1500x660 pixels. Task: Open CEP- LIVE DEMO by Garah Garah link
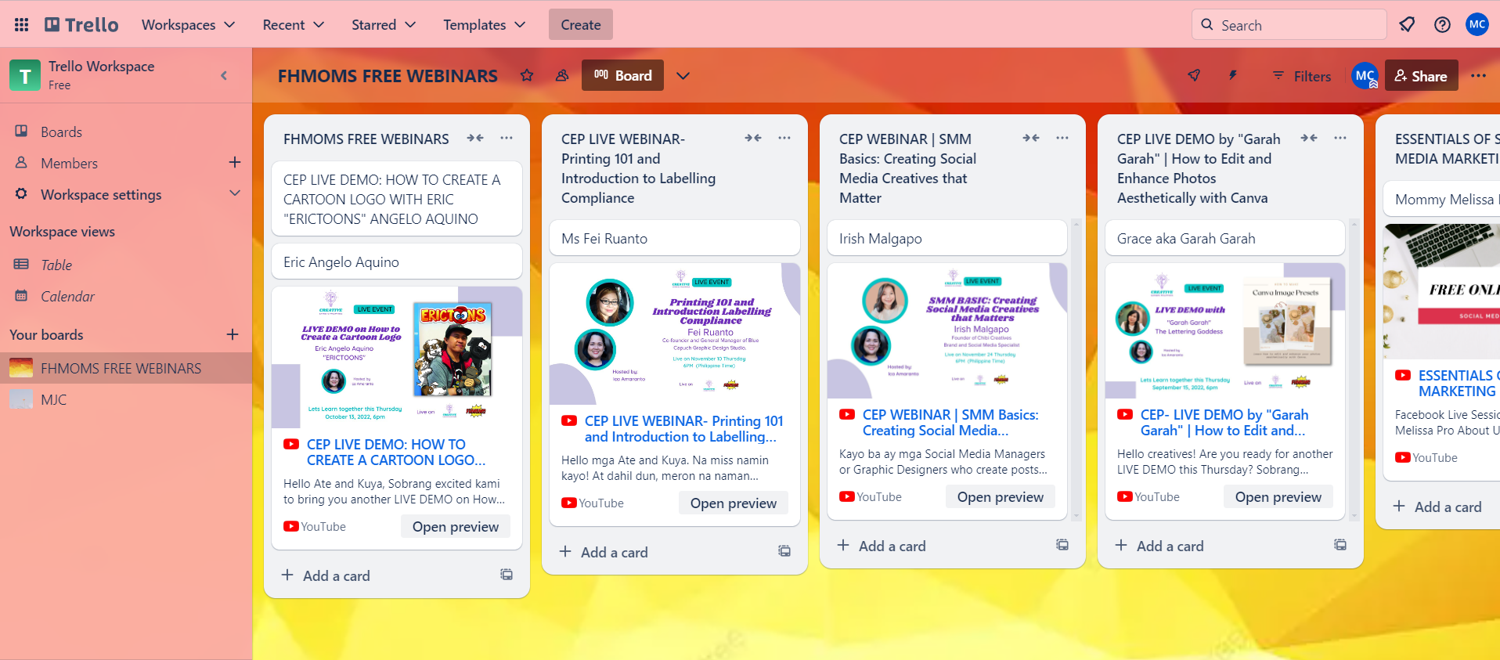1224,422
